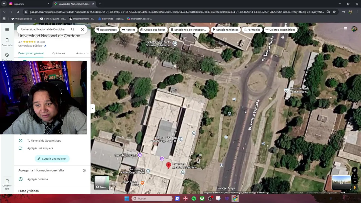This screenshot has height=203, width=361.
Task: Go back in browser history
Action: click(x=4, y=12)
